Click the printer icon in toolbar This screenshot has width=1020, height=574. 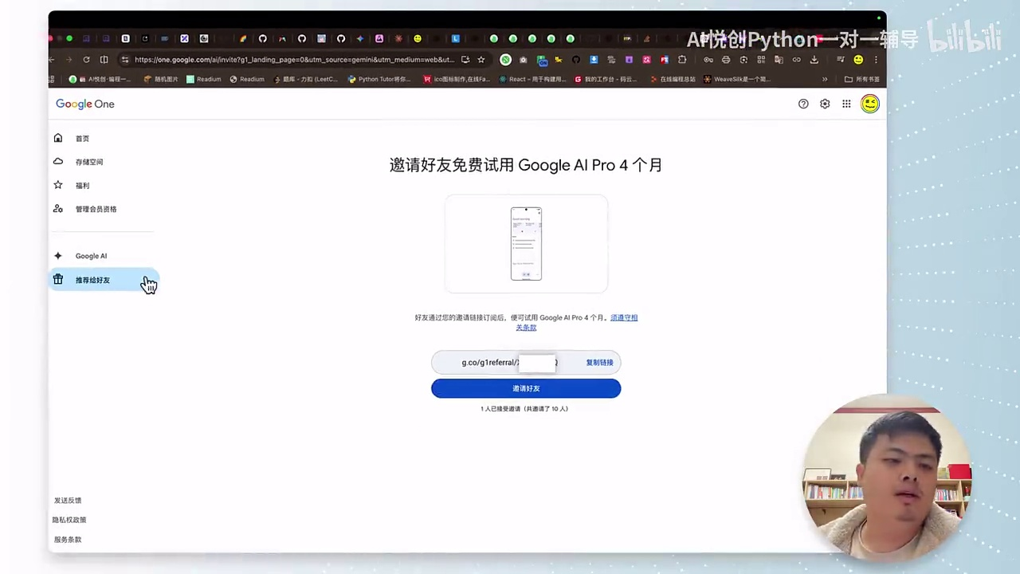click(x=726, y=60)
